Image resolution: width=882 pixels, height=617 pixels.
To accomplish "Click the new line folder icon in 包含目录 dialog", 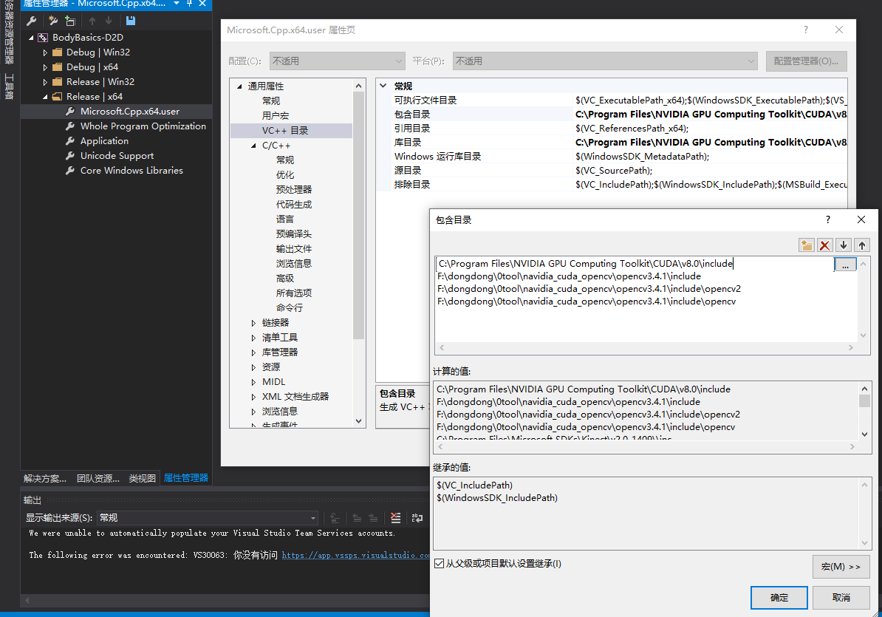I will tap(806, 245).
